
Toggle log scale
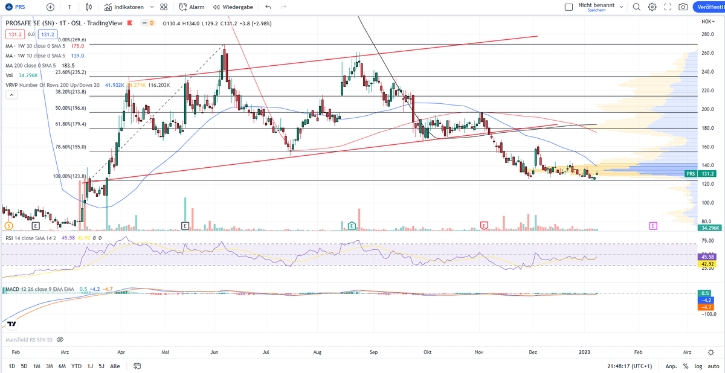(698, 366)
